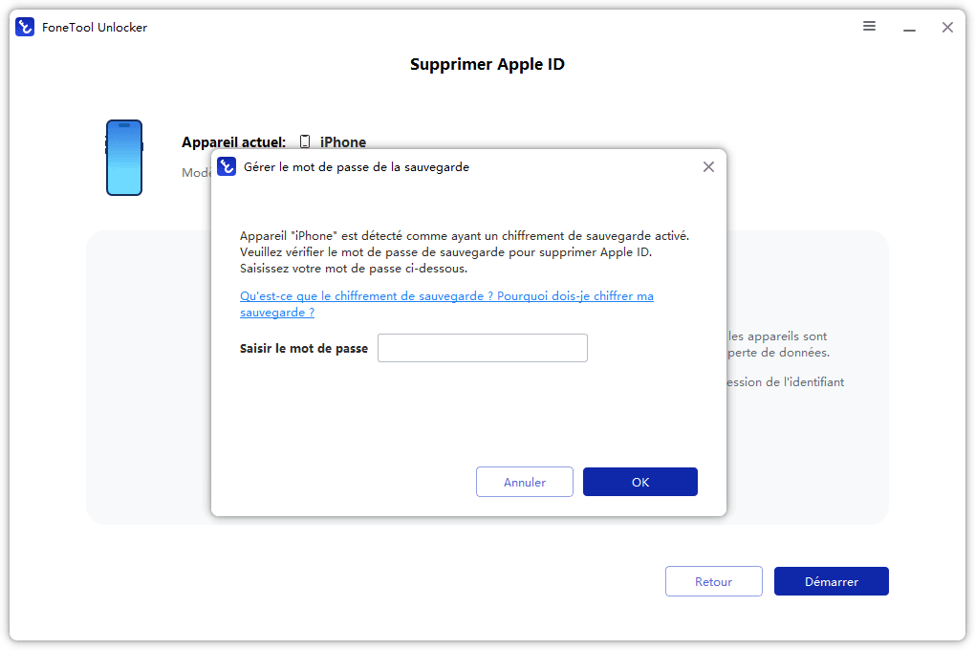Go back using the Retour button

(713, 581)
